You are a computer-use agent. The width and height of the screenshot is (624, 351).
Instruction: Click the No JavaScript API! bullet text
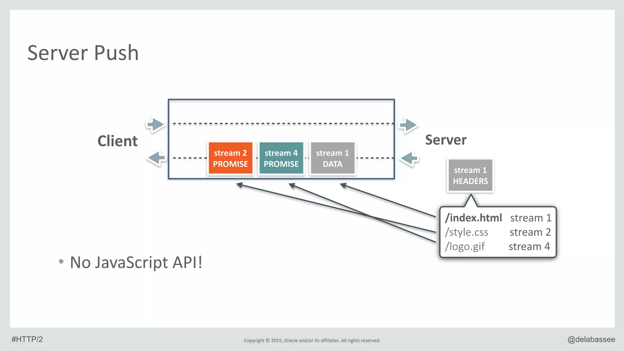tap(136, 262)
